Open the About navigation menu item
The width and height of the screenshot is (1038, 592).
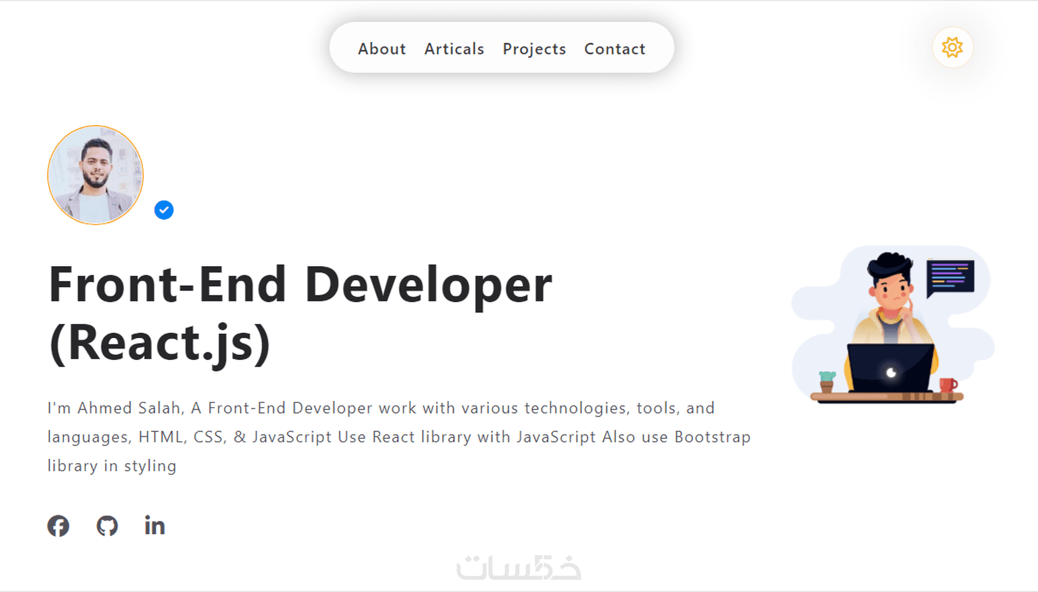point(382,49)
